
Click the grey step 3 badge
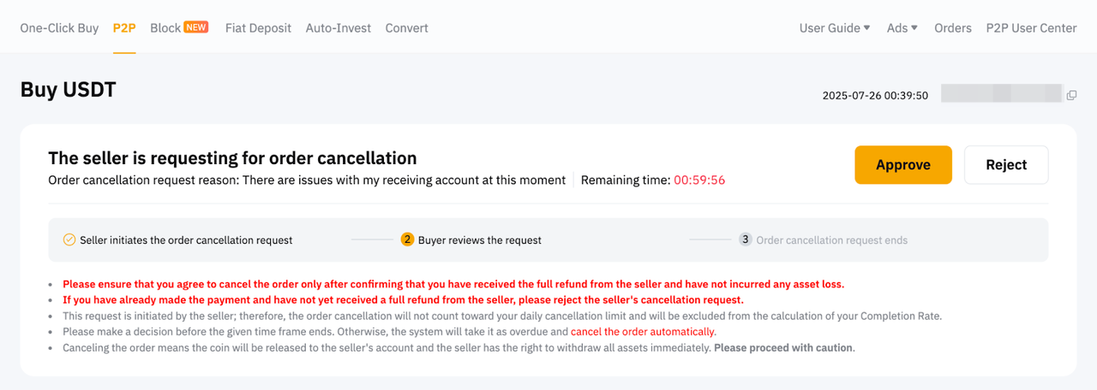746,240
